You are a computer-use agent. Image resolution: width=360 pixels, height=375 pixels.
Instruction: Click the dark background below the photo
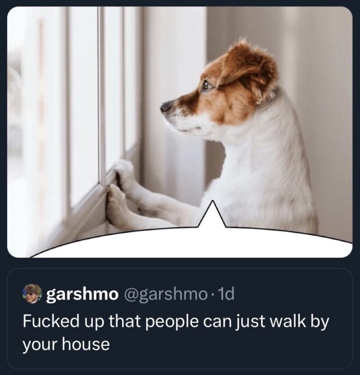click(x=179, y=263)
